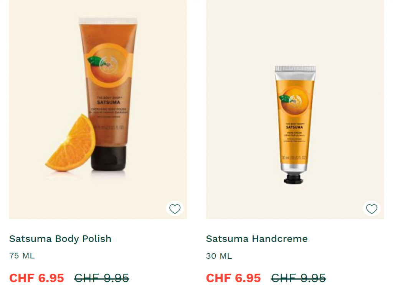
Task: Click Body Polish crossed-out CHF 9.95 price
Action: click(x=101, y=278)
